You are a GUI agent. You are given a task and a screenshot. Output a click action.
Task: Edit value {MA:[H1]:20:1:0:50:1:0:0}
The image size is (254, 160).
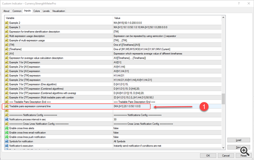pos(127,106)
